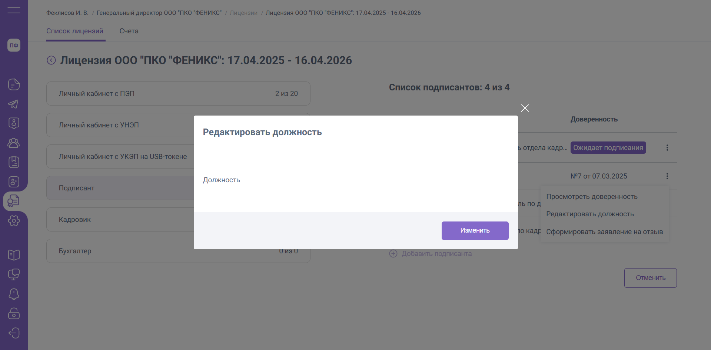The width and height of the screenshot is (711, 350).
Task: Open the three-dot menu for 'Ожидает подписания' row
Action: [x=667, y=148]
